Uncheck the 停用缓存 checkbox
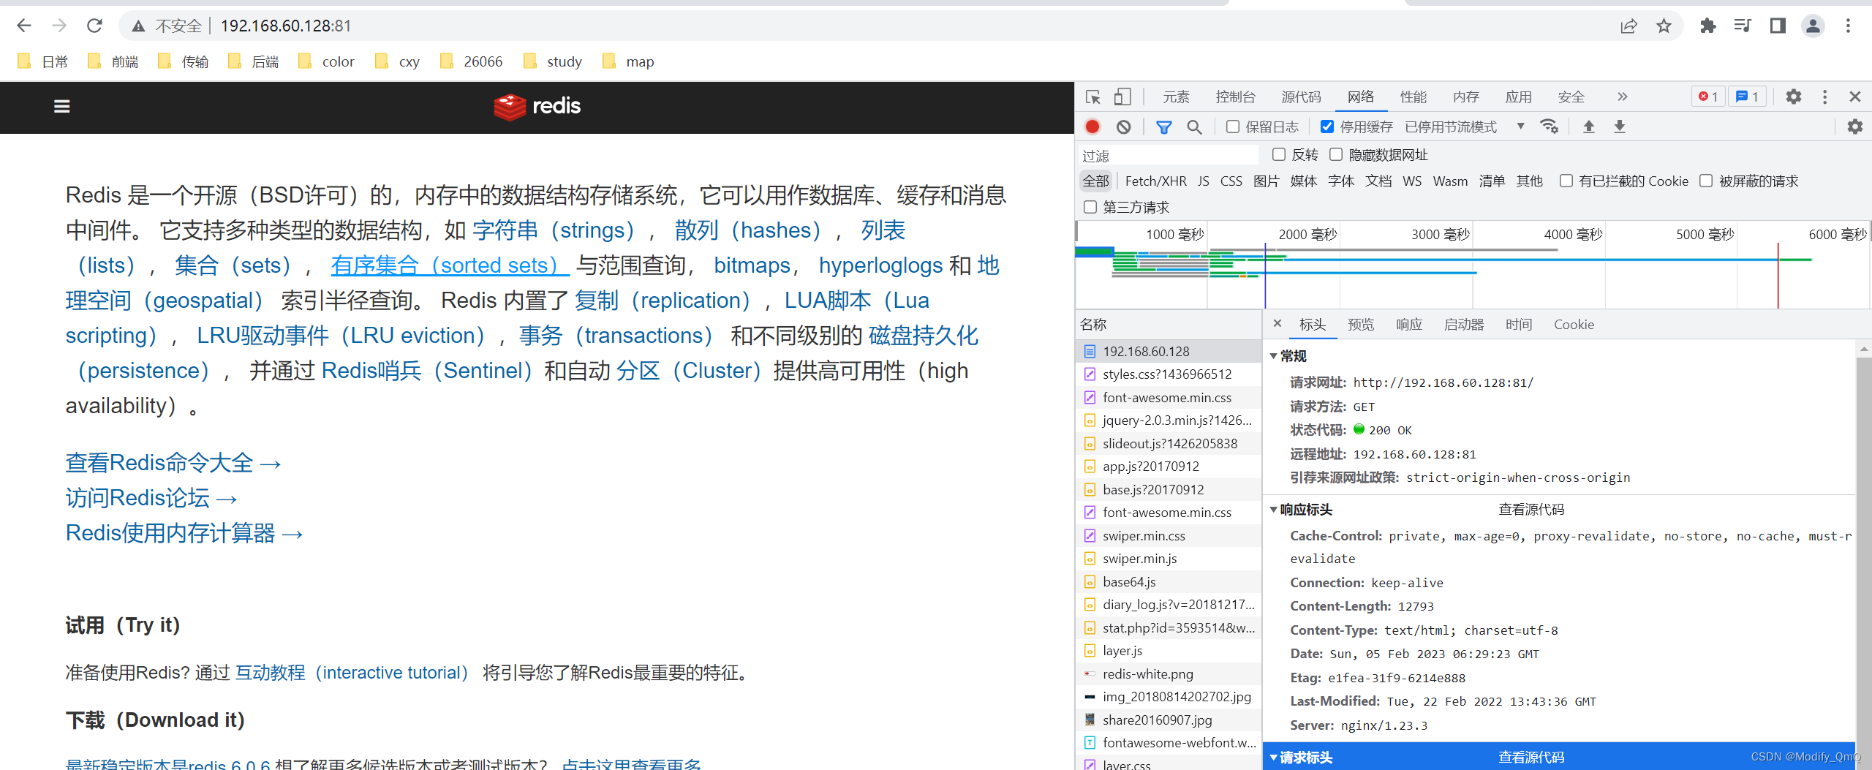Screen dimensions: 1872x770 1327,127
